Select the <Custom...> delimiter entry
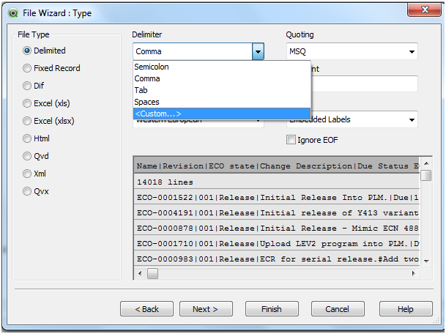446x334 pixels. click(157, 114)
